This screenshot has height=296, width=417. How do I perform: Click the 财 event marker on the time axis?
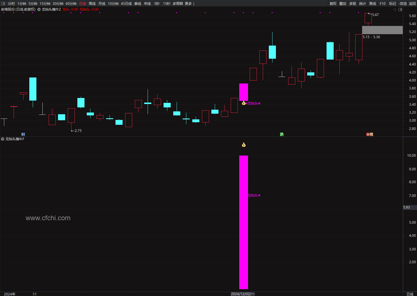tap(23, 134)
